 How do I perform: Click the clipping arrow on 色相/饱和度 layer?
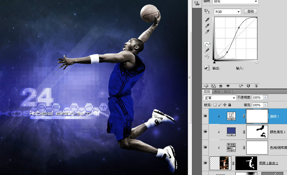coord(219,148)
